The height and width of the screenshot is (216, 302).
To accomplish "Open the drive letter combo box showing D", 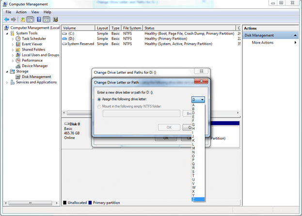I will (198, 100).
